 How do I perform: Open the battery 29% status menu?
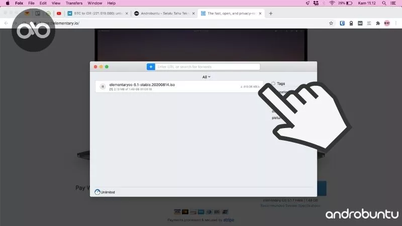click(345, 3)
